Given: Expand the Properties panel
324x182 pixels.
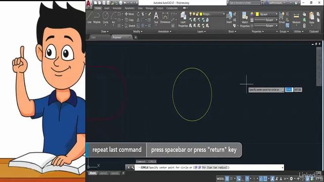Looking at the screenshot, I should click(x=258, y=31).
